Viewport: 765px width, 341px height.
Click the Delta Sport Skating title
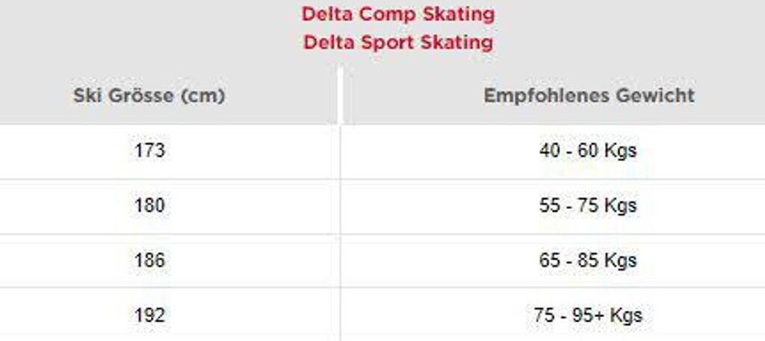[397, 43]
